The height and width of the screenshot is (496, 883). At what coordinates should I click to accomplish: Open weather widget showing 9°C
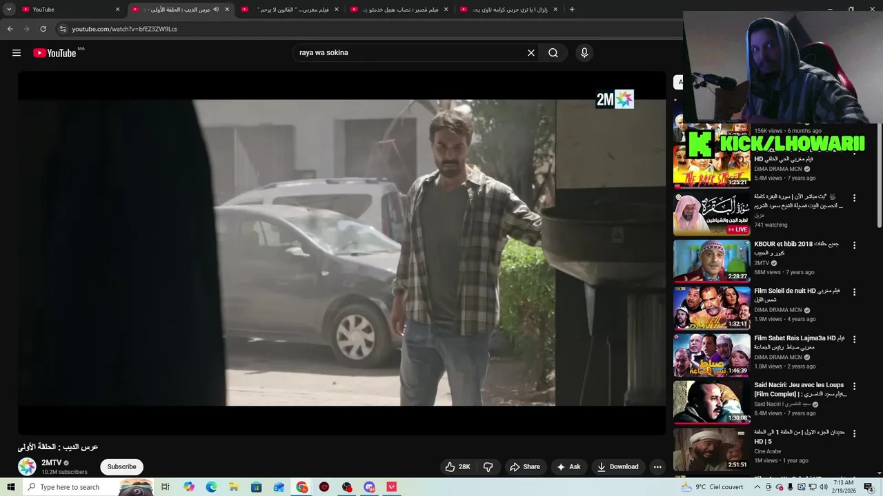713,487
